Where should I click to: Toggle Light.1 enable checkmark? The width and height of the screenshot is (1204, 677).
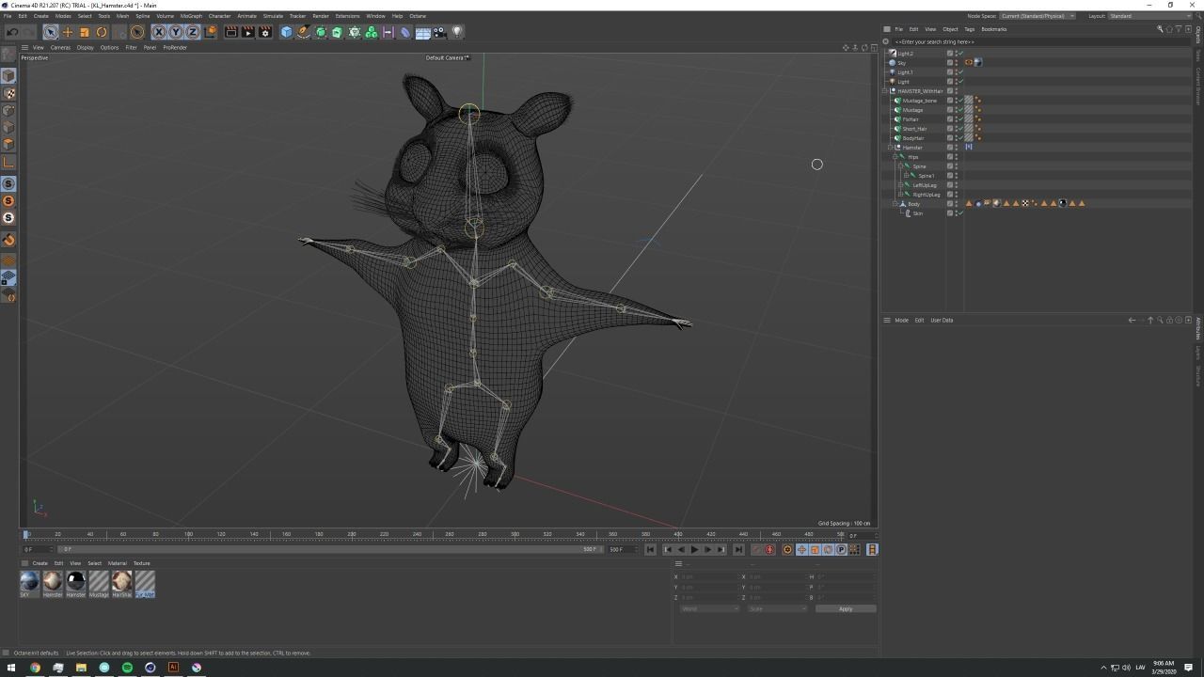(960, 72)
